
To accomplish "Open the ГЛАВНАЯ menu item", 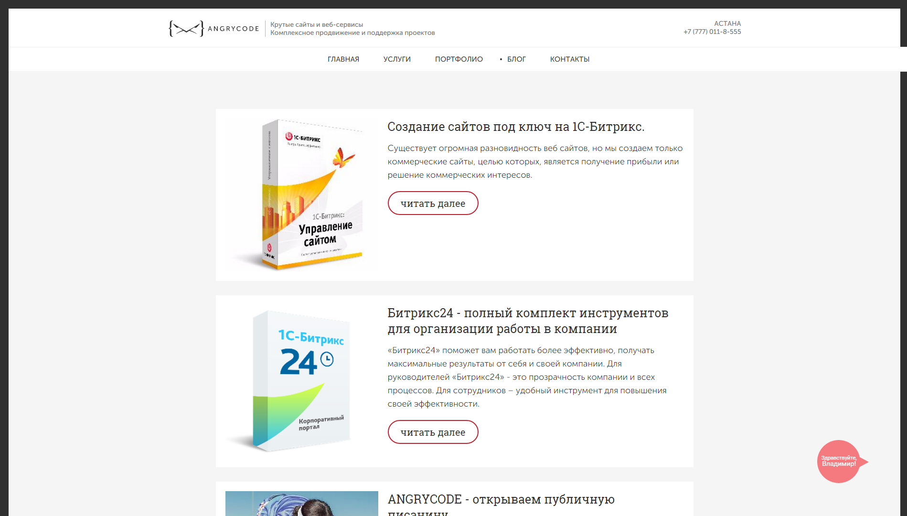I will pos(343,59).
